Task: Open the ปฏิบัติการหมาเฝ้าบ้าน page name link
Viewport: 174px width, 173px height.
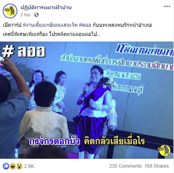Action: click(x=46, y=7)
